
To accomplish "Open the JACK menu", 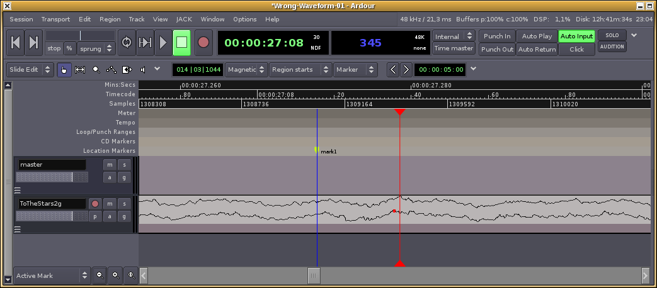I will [184, 19].
